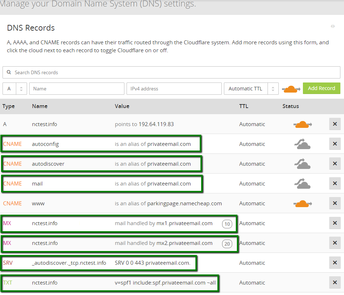
Task: Click the www row CNAME type label
Action: click(x=13, y=204)
